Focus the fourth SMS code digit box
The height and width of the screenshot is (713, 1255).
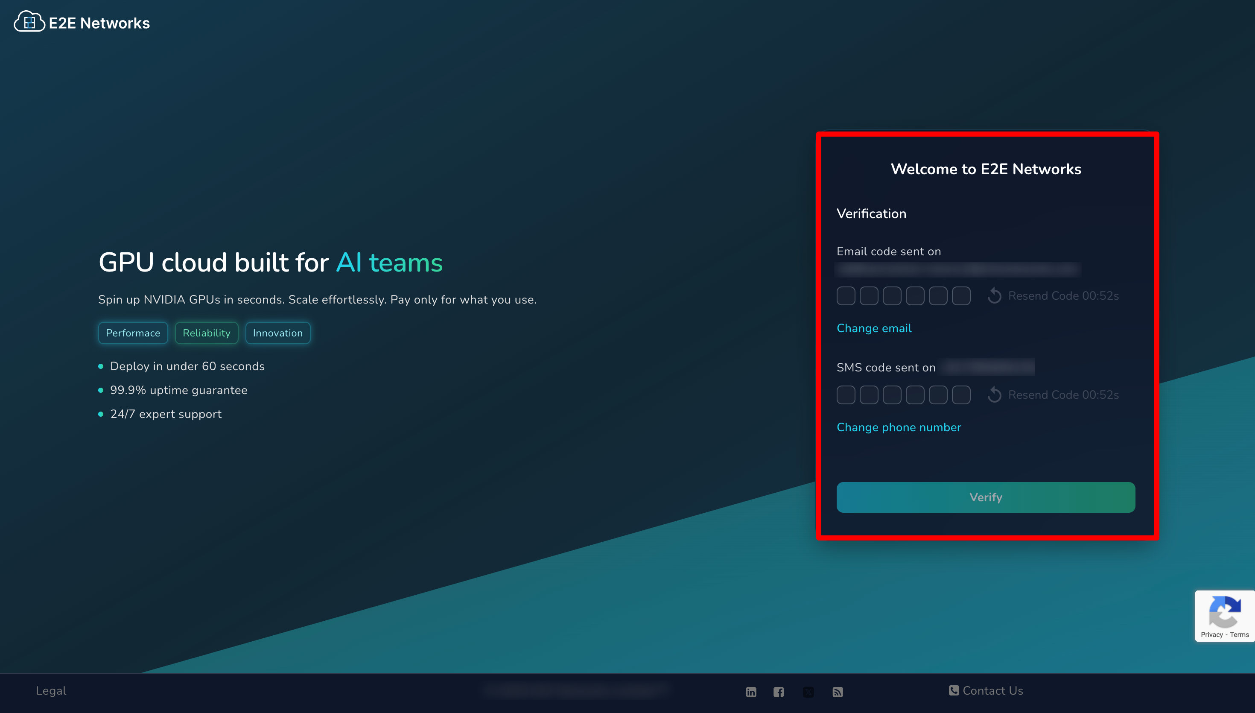tap(915, 394)
